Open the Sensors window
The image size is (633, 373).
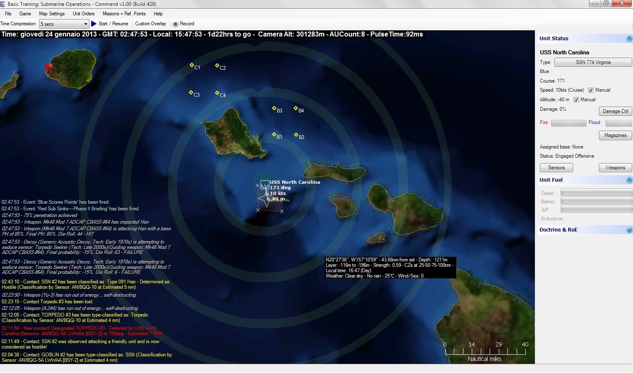point(556,168)
